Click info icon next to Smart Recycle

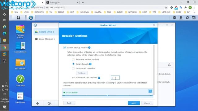pos(90,64)
